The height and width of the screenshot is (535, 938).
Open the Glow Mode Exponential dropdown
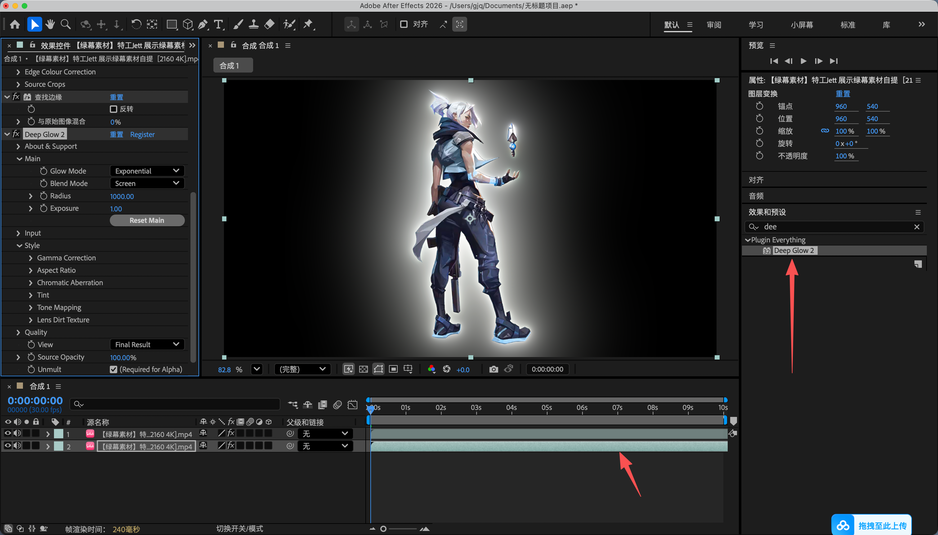(x=147, y=171)
